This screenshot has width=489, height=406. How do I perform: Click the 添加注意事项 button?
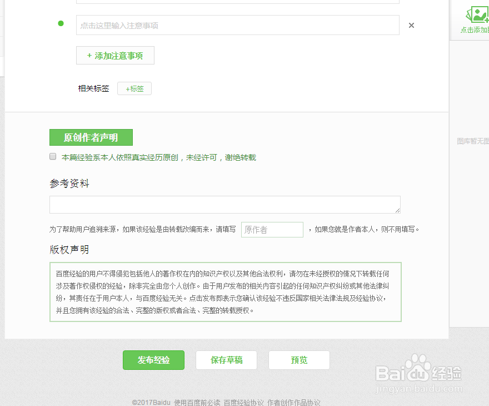(115, 55)
